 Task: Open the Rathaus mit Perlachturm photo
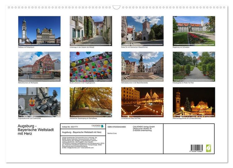point(39,31)
